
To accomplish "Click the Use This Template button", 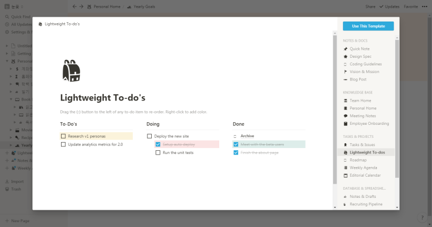I will [368, 26].
